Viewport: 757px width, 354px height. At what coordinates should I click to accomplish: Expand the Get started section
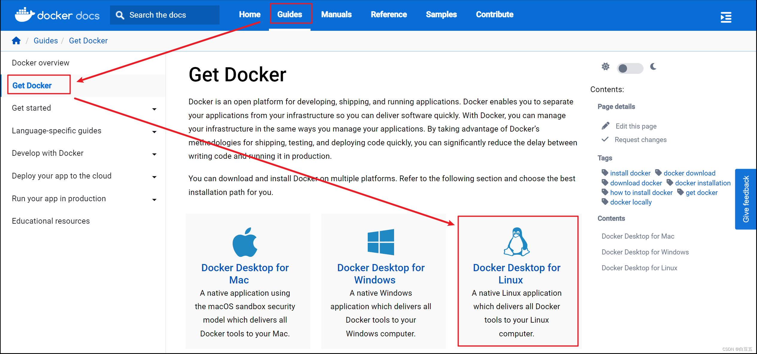(154, 109)
